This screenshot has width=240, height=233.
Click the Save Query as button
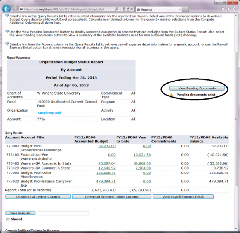tap(21, 213)
